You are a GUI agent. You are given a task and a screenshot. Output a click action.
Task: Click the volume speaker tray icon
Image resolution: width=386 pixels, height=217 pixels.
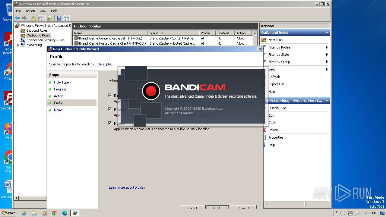(343, 213)
